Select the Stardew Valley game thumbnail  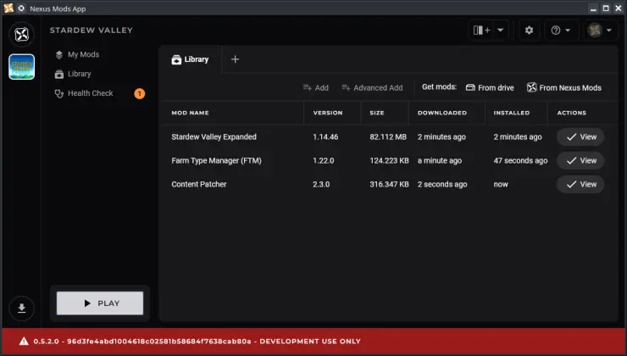[x=21, y=67]
